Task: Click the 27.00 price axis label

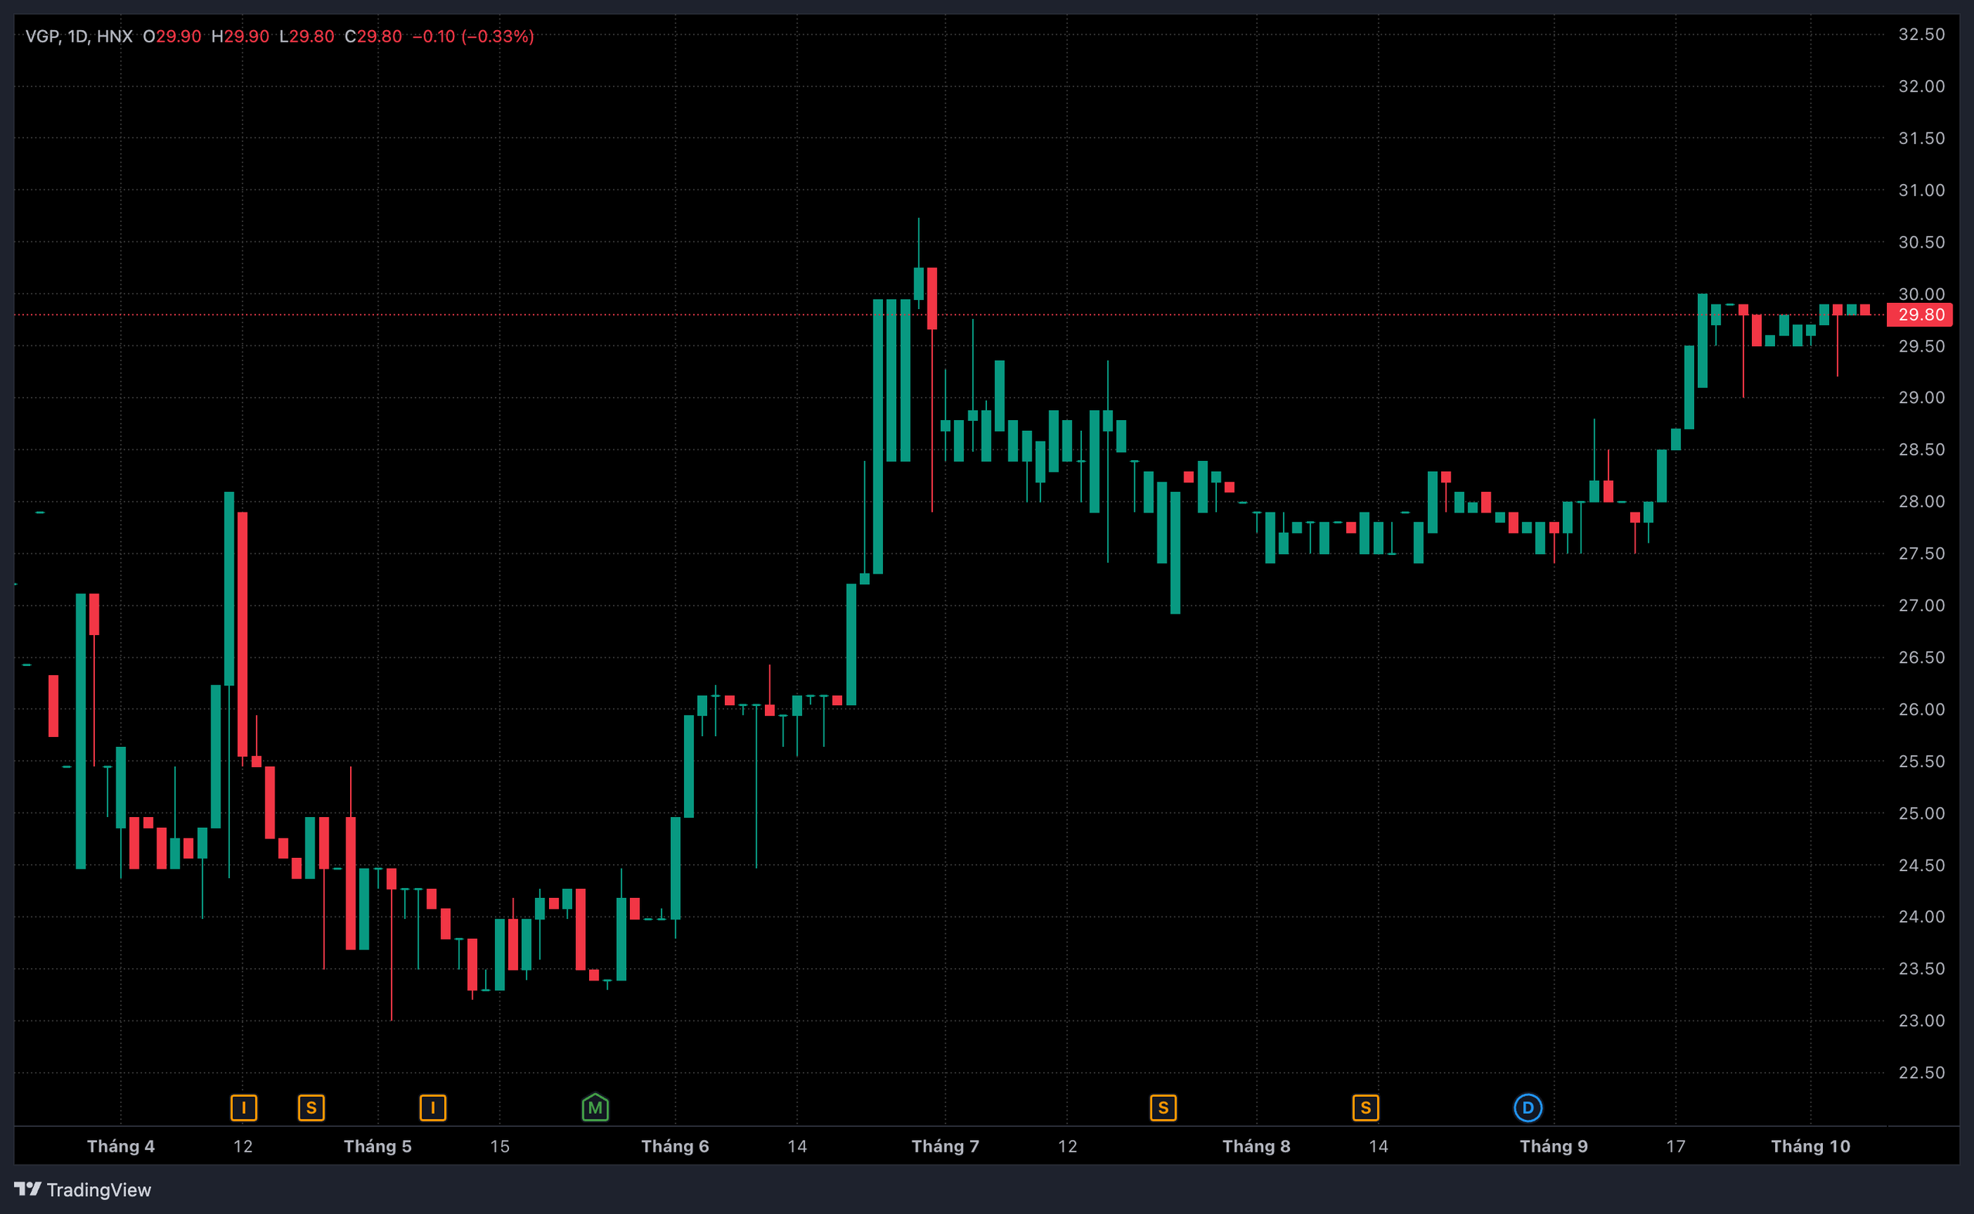Action: click(1921, 605)
